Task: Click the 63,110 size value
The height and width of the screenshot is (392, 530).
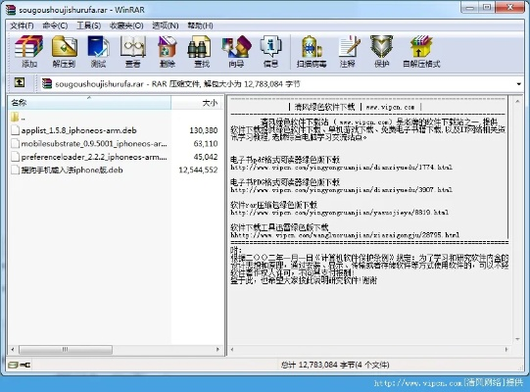Action: coord(206,144)
